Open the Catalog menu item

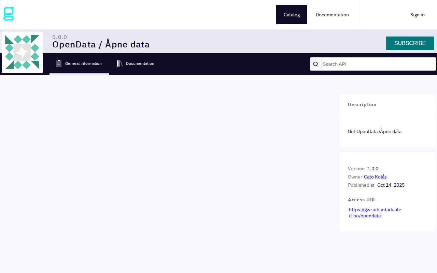click(x=292, y=15)
